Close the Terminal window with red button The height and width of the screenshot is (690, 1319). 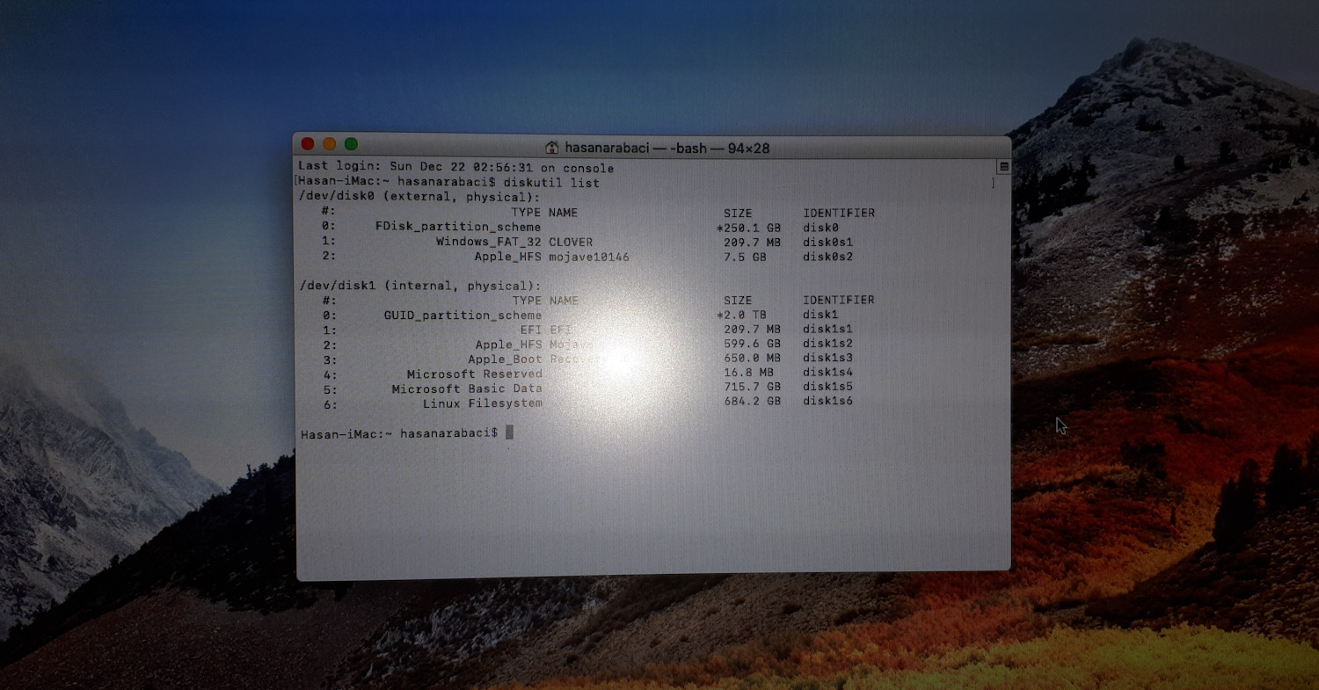click(x=308, y=143)
